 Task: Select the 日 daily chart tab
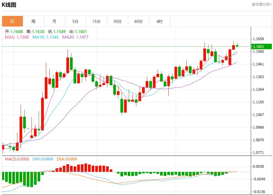pyautogui.click(x=12, y=21)
